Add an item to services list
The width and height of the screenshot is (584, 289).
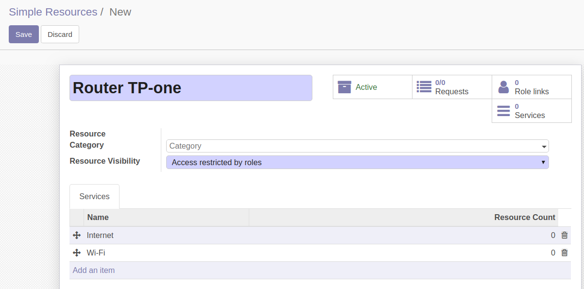[94, 270]
